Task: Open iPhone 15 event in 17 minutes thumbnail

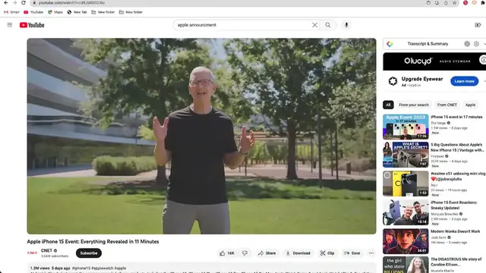Action: (406, 127)
